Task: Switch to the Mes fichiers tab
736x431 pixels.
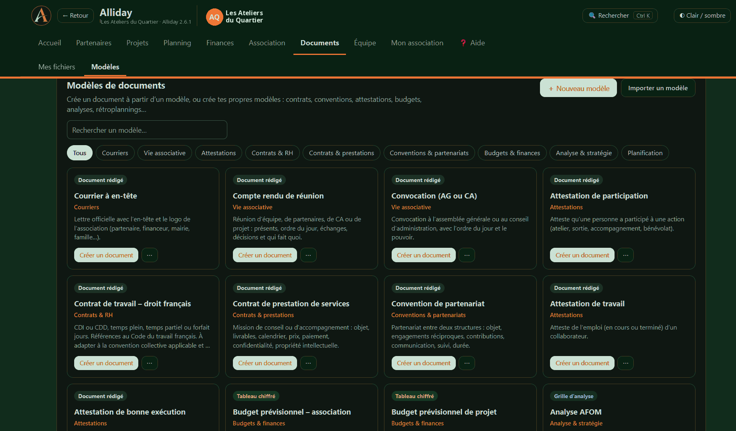Action: click(57, 67)
